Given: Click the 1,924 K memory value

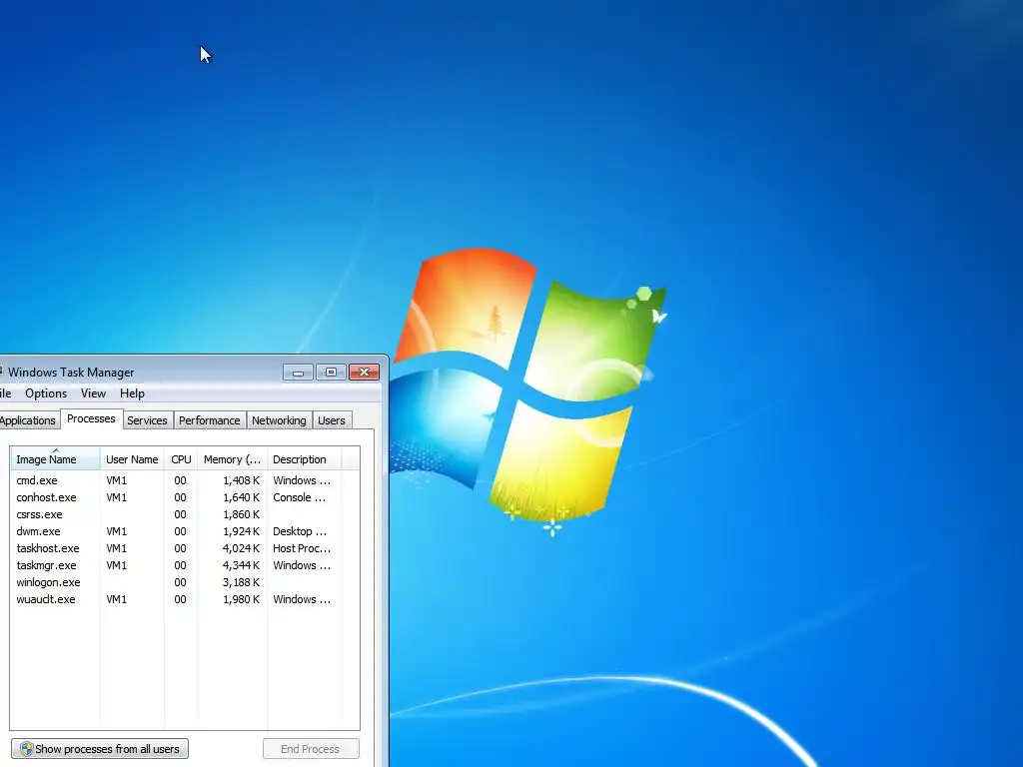Looking at the screenshot, I should (241, 531).
